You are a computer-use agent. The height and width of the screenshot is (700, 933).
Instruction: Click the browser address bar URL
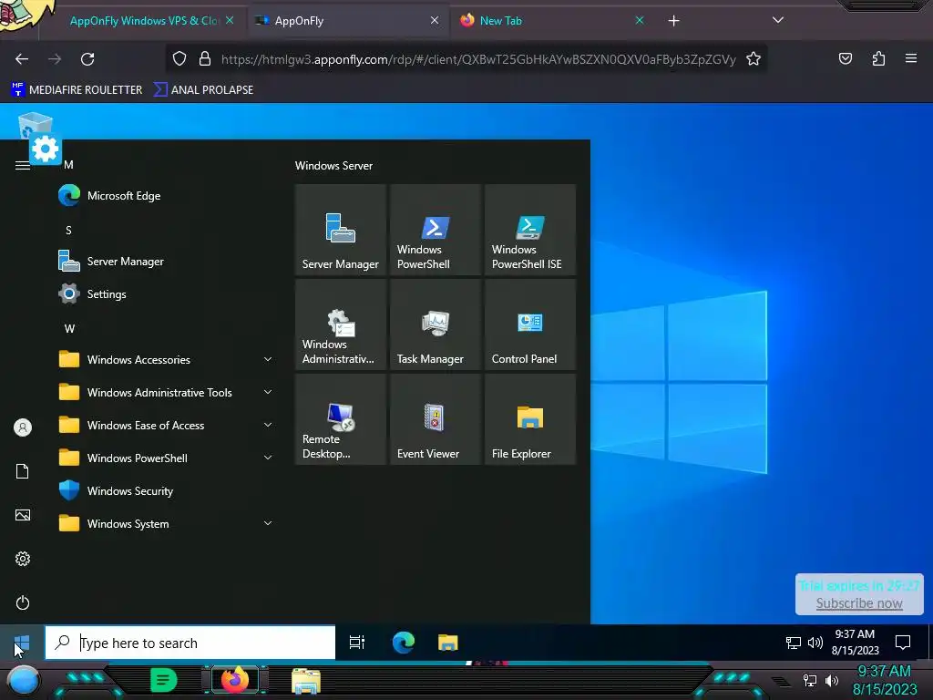(x=478, y=59)
